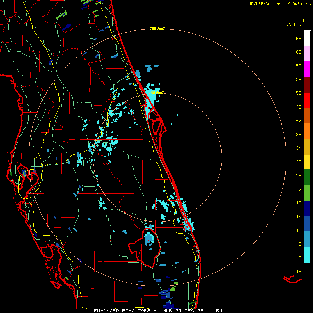The width and height of the screenshot is (313, 313).
Task: Click the light green legend swatch
Action: click(x=307, y=193)
